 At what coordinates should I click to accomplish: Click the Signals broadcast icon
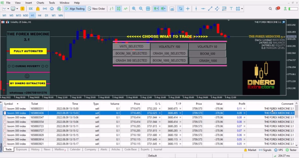point(45,9)
